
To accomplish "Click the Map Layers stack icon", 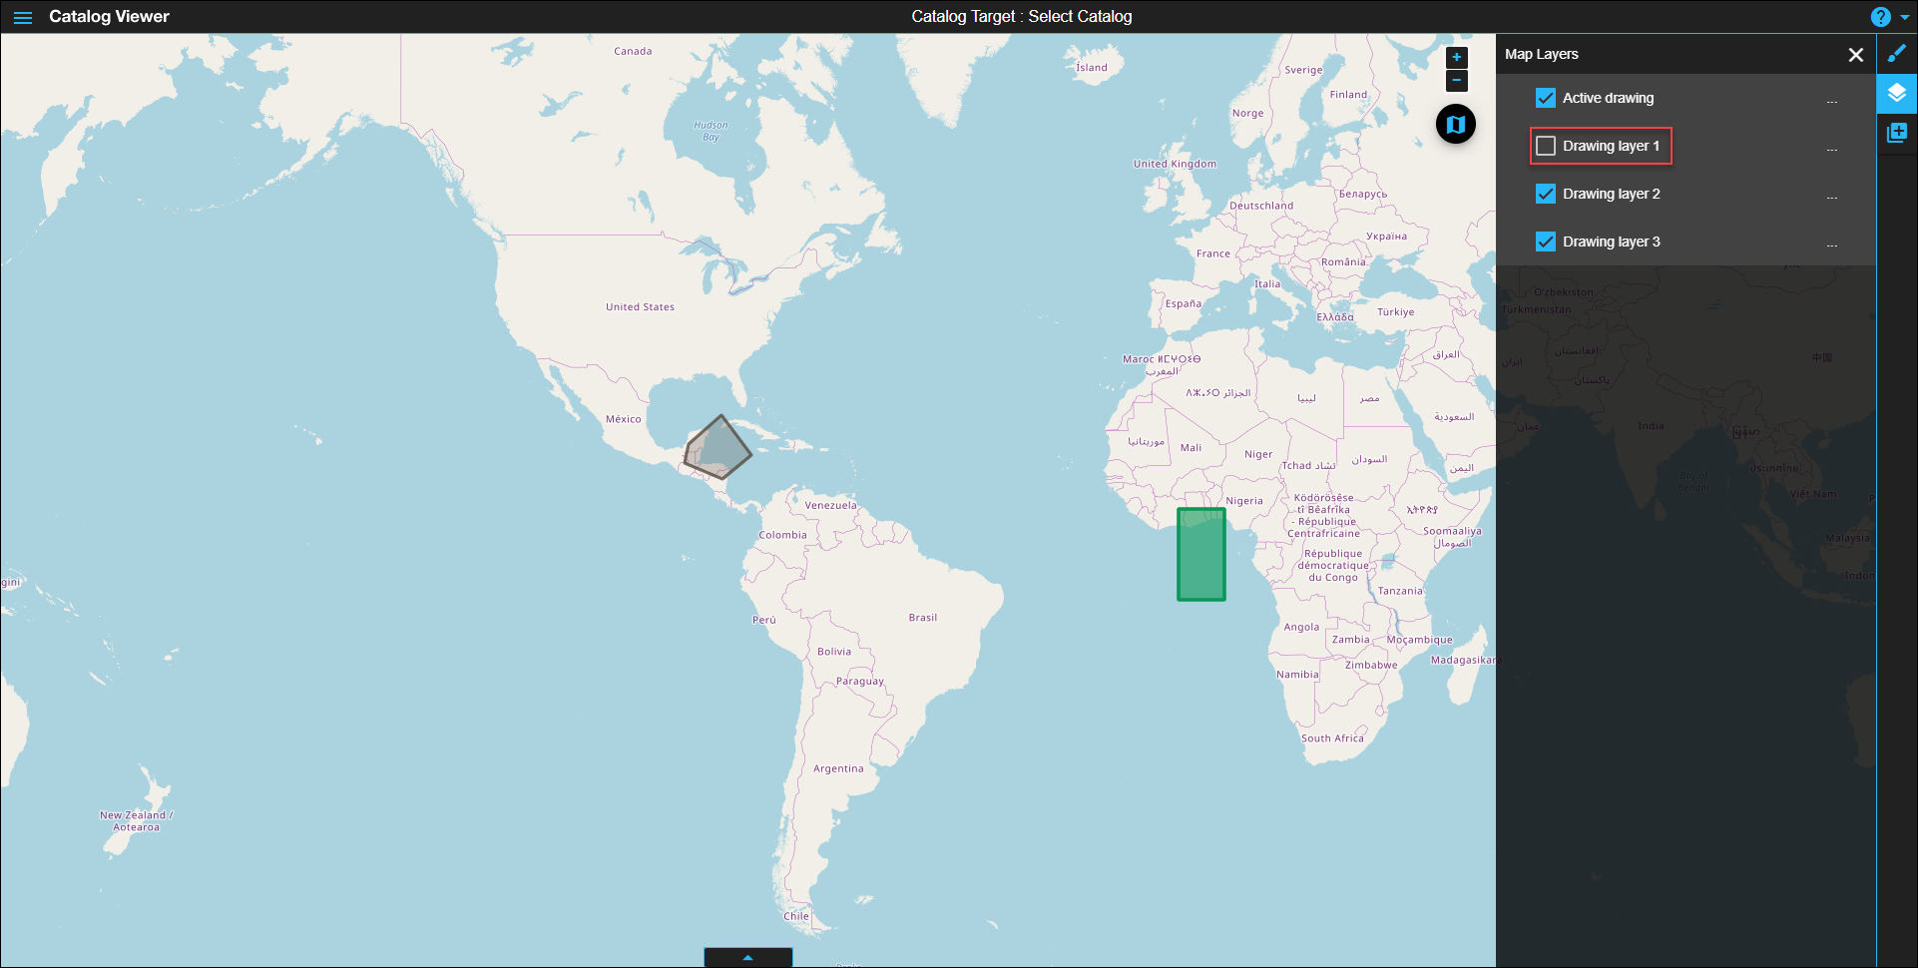I will click(1896, 93).
